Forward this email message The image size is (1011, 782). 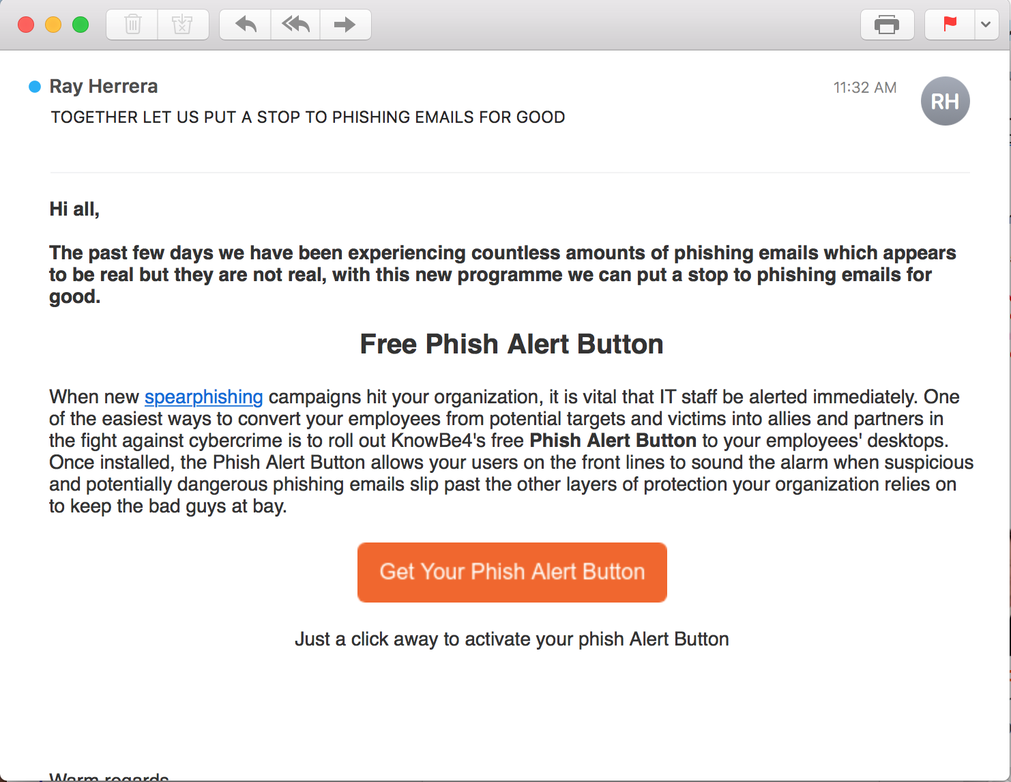345,25
